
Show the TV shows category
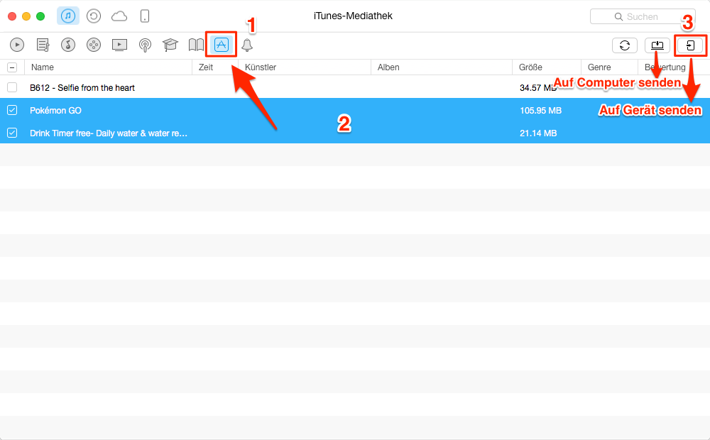pyautogui.click(x=119, y=45)
